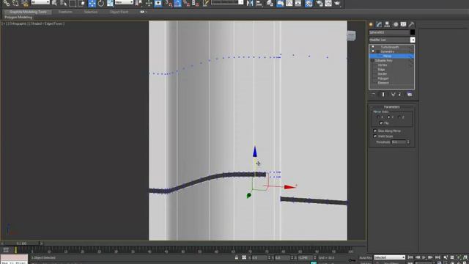Activate the Select and Move tool
The image size is (469, 264).
[92, 3]
